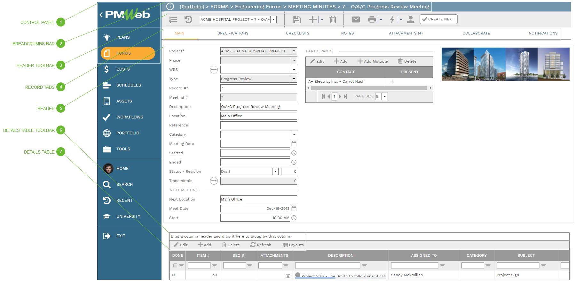The image size is (575, 281).
Task: Switch to the Notes tab
Action: [x=347, y=33]
